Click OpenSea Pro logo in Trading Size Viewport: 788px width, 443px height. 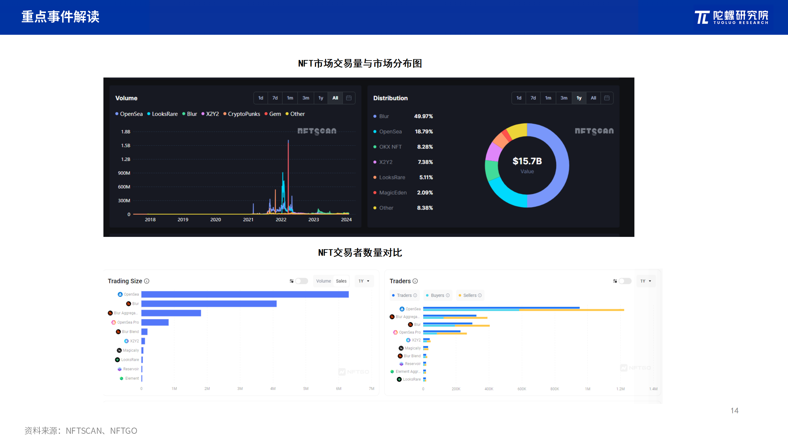114,322
